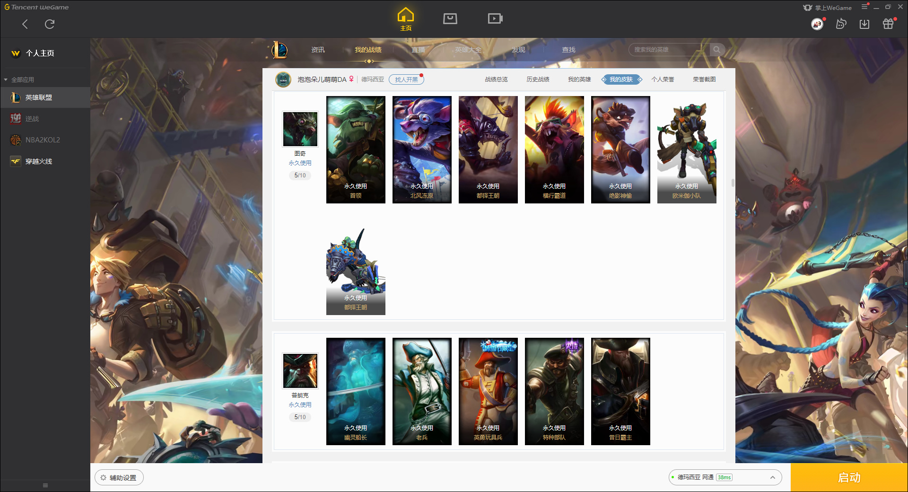
Task: Switch to 战绩总览 sub-tab
Action: click(x=496, y=79)
